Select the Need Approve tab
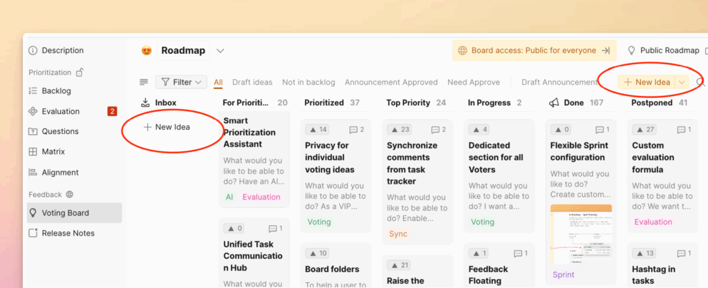The image size is (708, 288). pyautogui.click(x=473, y=82)
